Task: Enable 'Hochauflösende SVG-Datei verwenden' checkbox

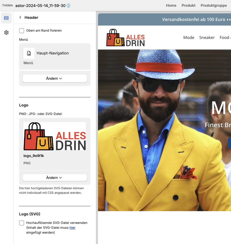Action: click(22, 223)
